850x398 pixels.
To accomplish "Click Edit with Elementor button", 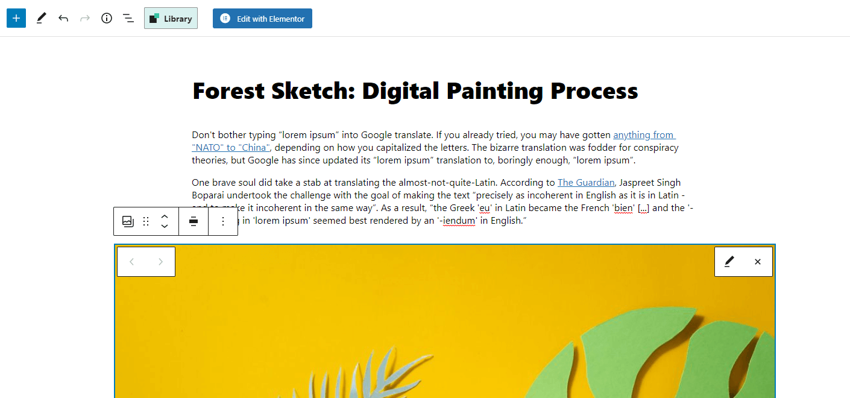I will point(262,18).
